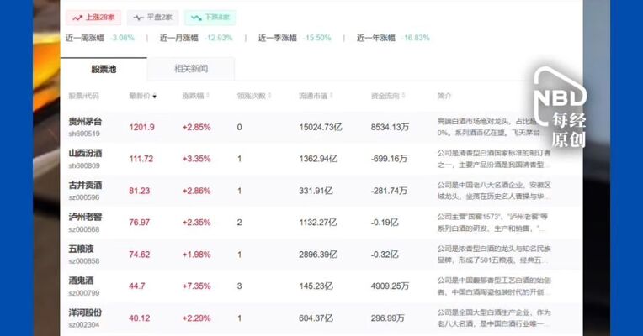Click 山西汾酒 price 111.72

coord(141,159)
